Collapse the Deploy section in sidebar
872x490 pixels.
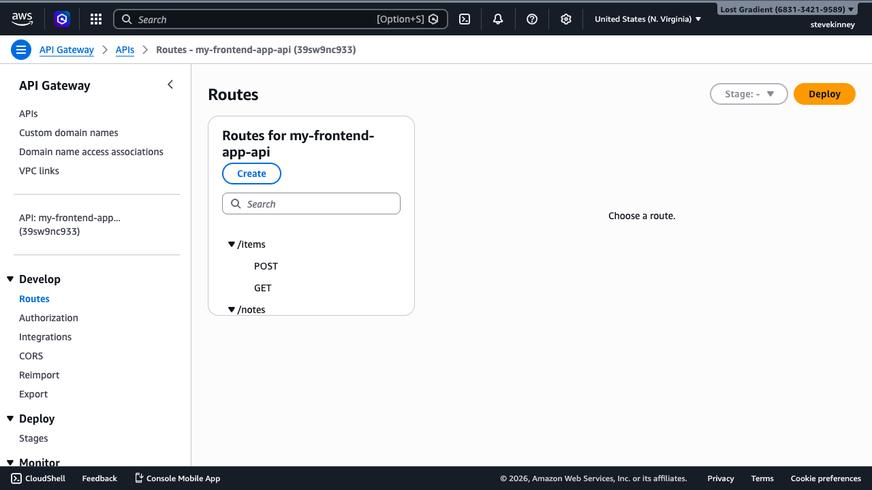[10, 419]
